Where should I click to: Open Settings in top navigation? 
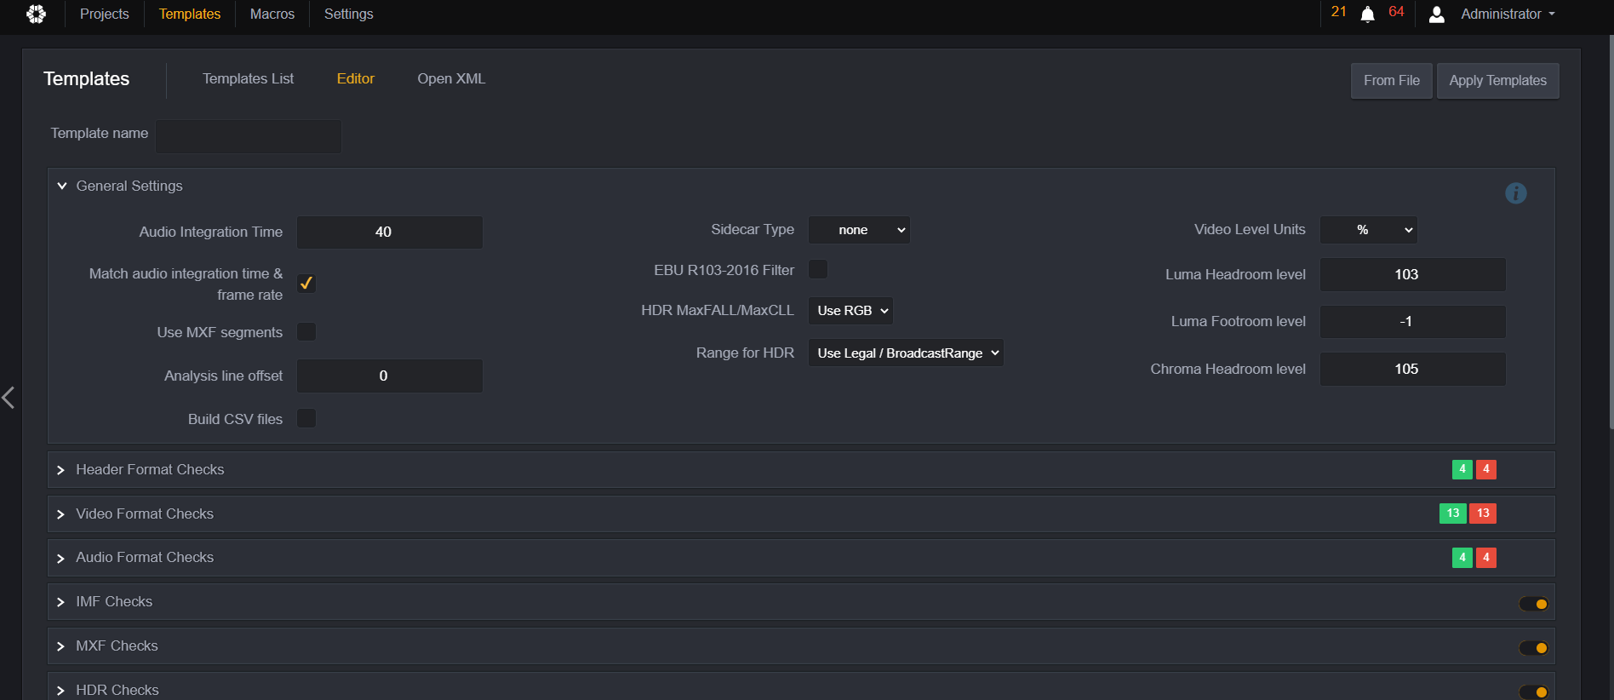click(349, 14)
